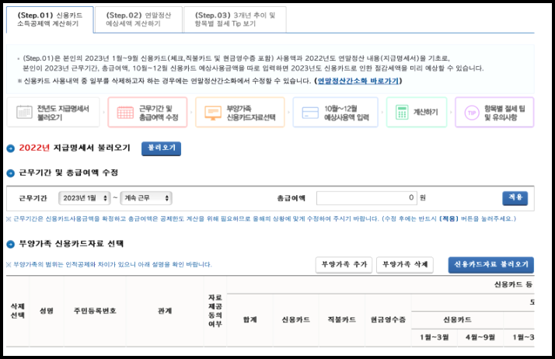Viewport: 555px width, 359px height.
Task: Click the 부양가족의 범위는 인적공제와 차이가 note
Action: (109, 264)
